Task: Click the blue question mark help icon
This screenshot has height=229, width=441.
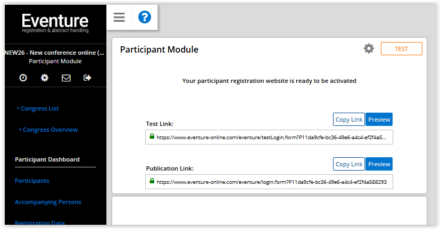Action: [x=145, y=18]
